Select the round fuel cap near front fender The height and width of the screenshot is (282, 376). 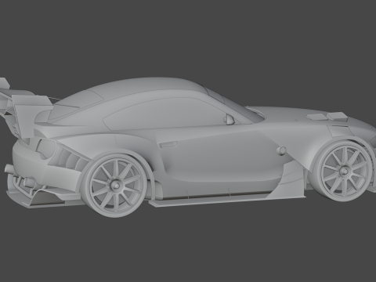pyautogui.click(x=281, y=150)
